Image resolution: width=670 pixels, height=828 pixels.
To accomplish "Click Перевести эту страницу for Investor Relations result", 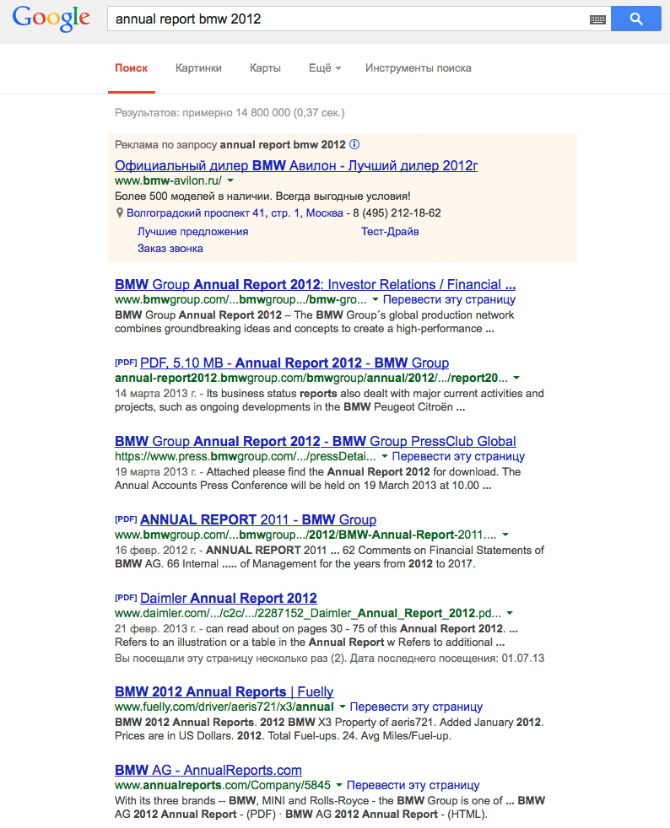I will click(x=449, y=299).
